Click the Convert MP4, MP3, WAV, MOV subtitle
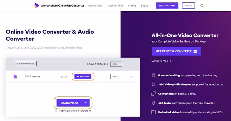The height and width of the screenshot is (121, 231). (x=44, y=48)
